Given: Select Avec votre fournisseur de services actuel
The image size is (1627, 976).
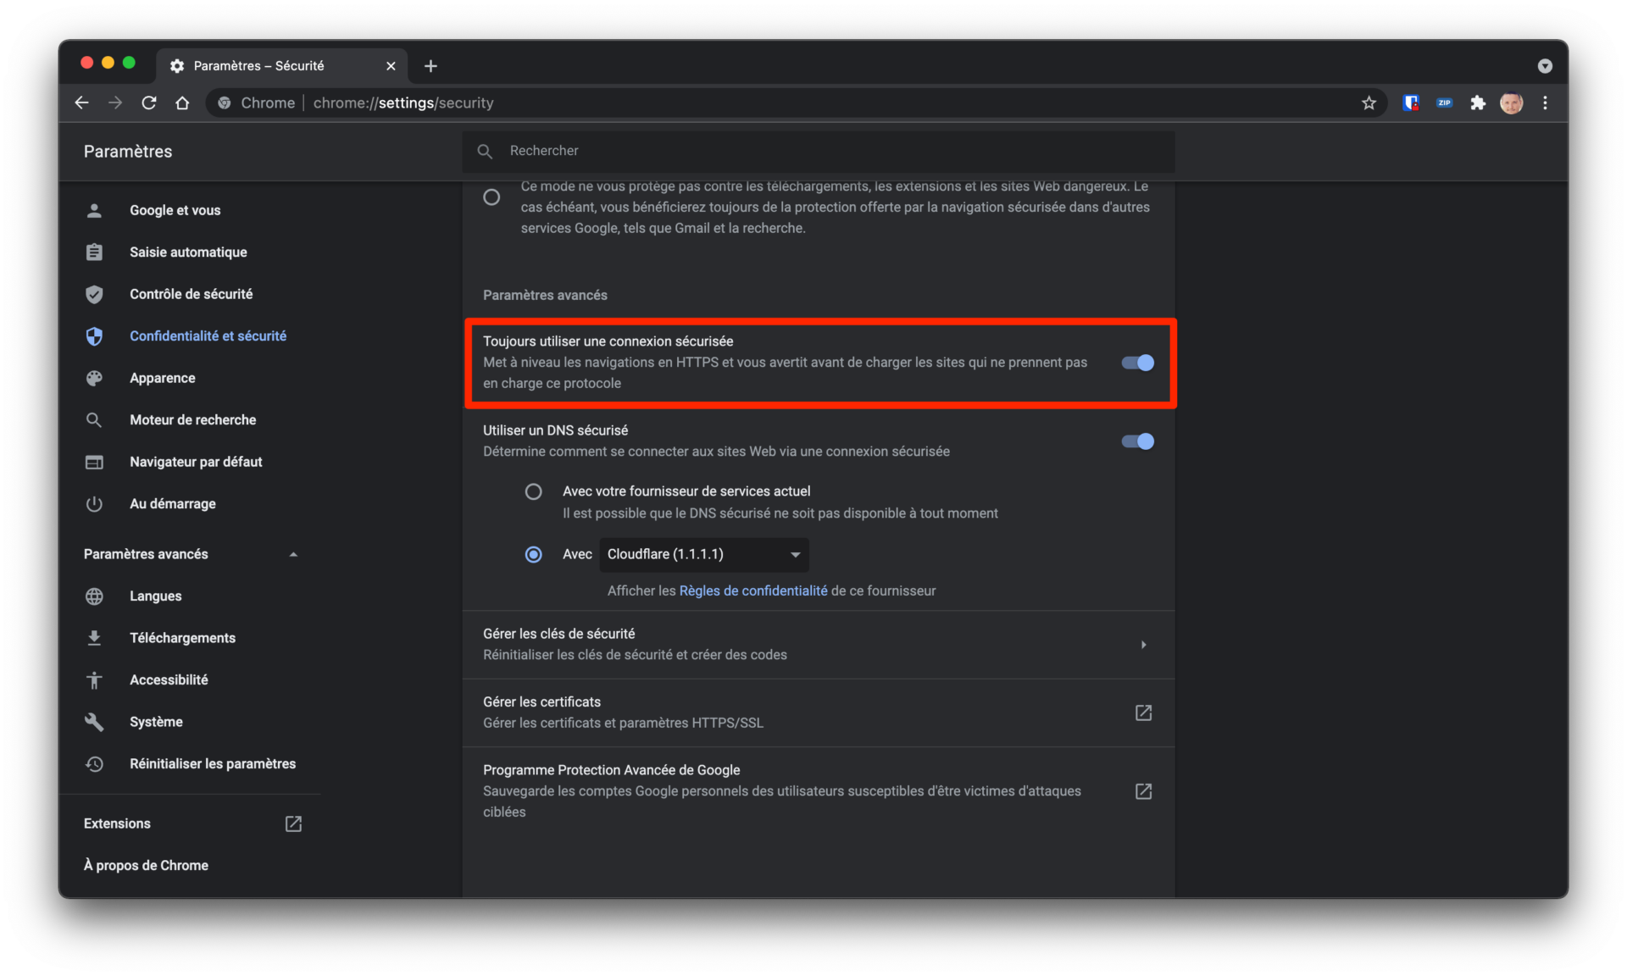Looking at the screenshot, I should (533, 491).
